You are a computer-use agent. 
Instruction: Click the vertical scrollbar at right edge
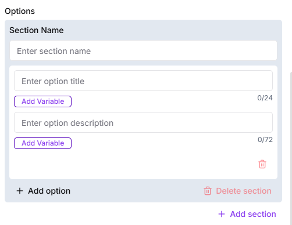click(x=291, y=148)
